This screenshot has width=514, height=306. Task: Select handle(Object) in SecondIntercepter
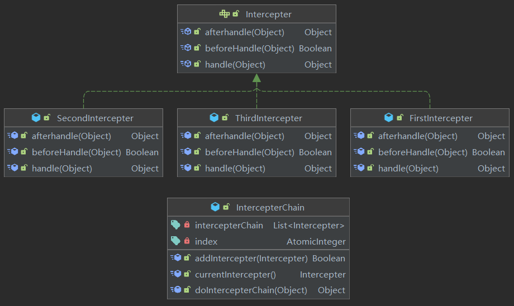point(62,169)
